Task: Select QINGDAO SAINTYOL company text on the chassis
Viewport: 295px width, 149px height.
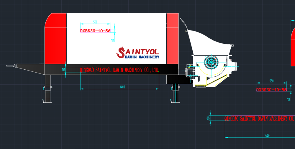Action: tap(119, 70)
